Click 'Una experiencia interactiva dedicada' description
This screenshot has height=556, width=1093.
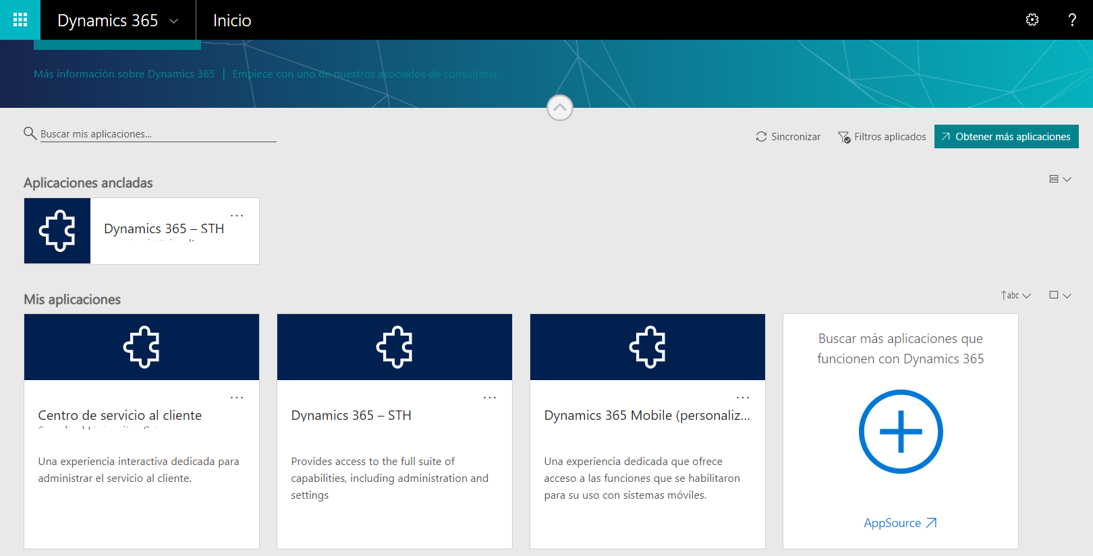pyautogui.click(x=139, y=470)
